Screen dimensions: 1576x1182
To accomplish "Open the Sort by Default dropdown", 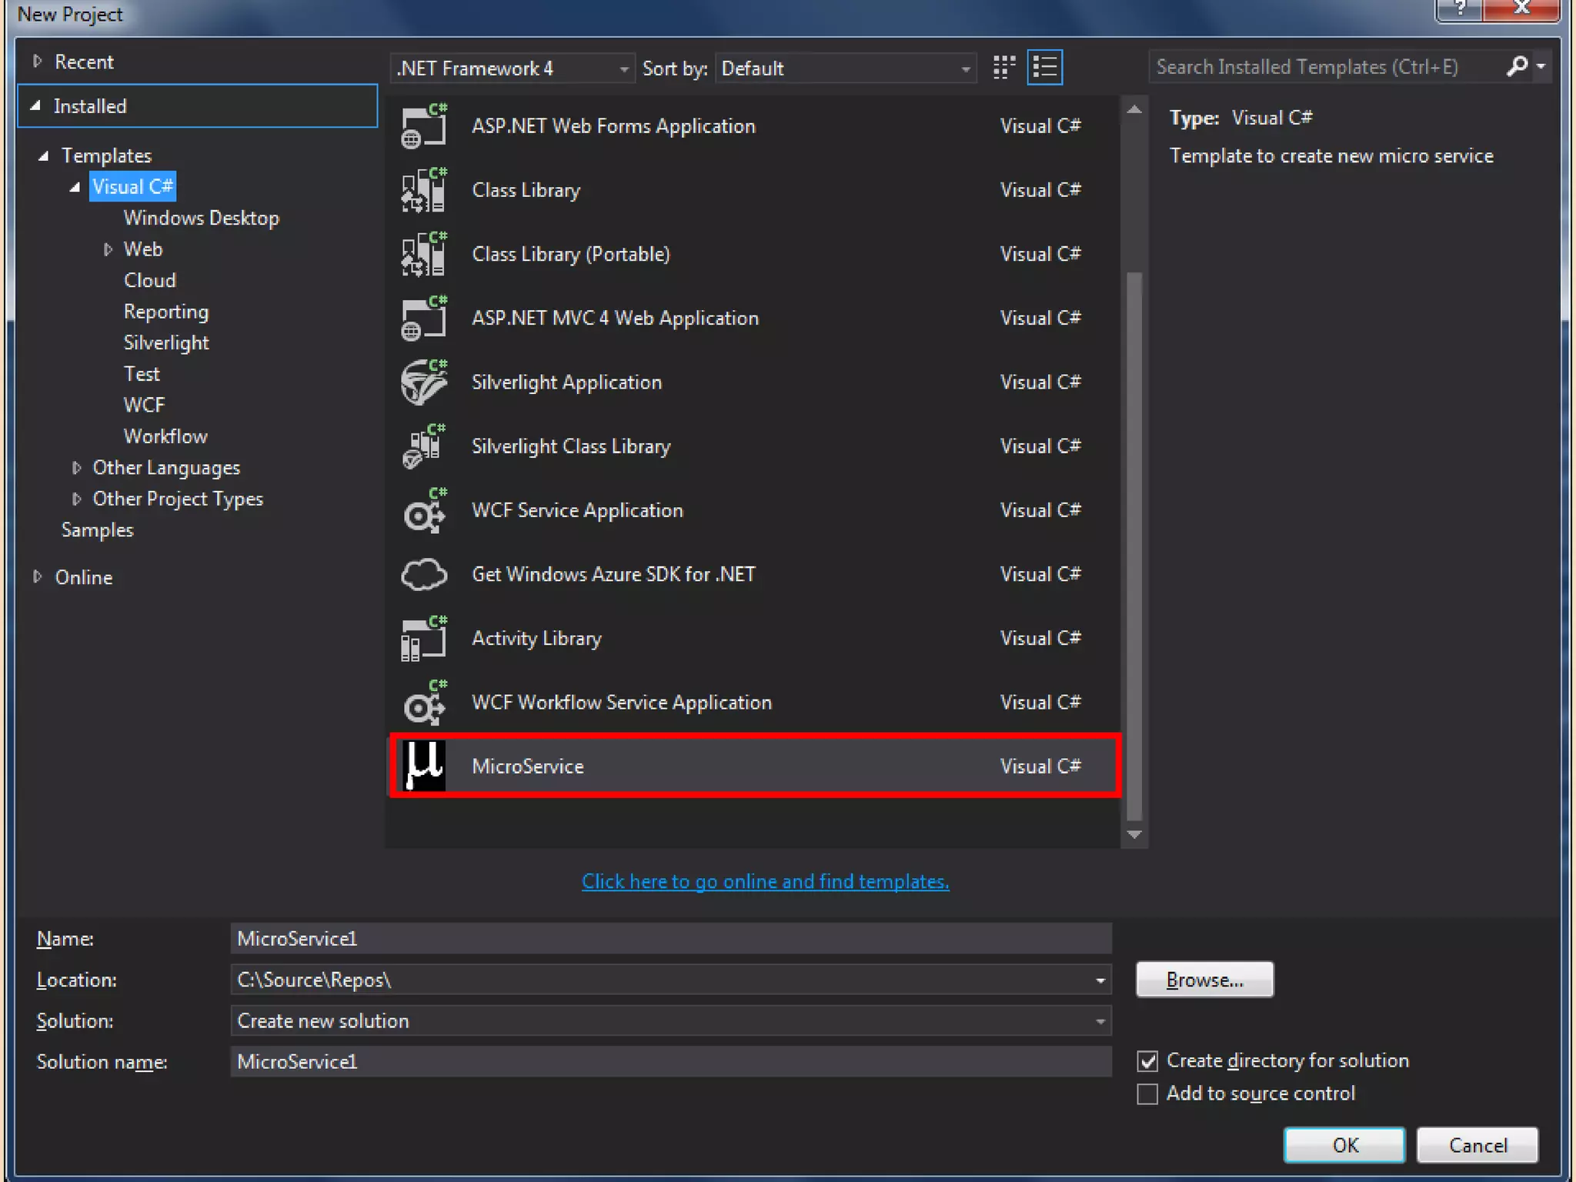I will click(x=845, y=68).
